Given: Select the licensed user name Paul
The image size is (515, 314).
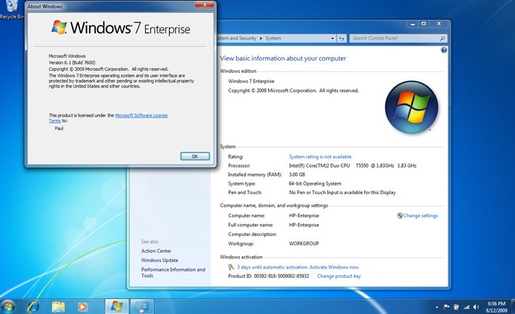Looking at the screenshot, I should pyautogui.click(x=59, y=128).
